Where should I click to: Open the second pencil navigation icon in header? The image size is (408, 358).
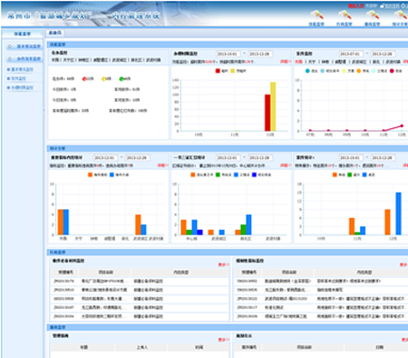[x=345, y=15]
